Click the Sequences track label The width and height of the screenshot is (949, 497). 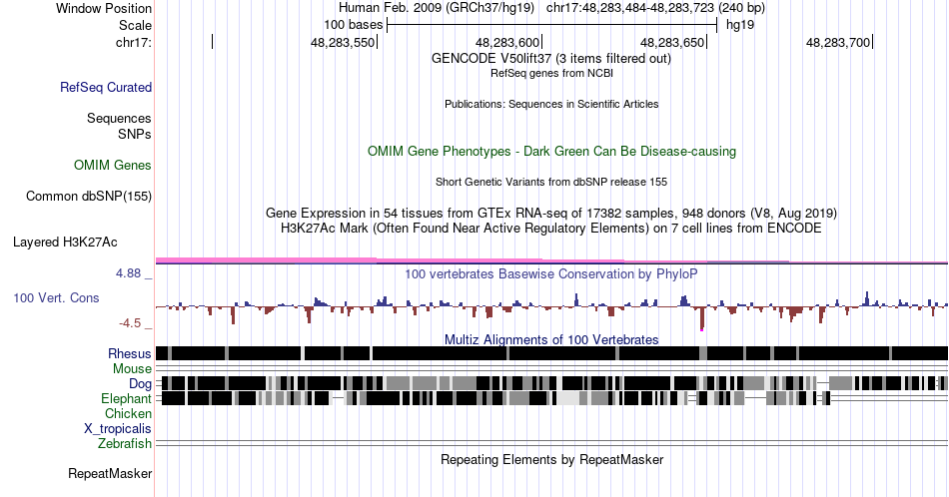[x=119, y=118]
